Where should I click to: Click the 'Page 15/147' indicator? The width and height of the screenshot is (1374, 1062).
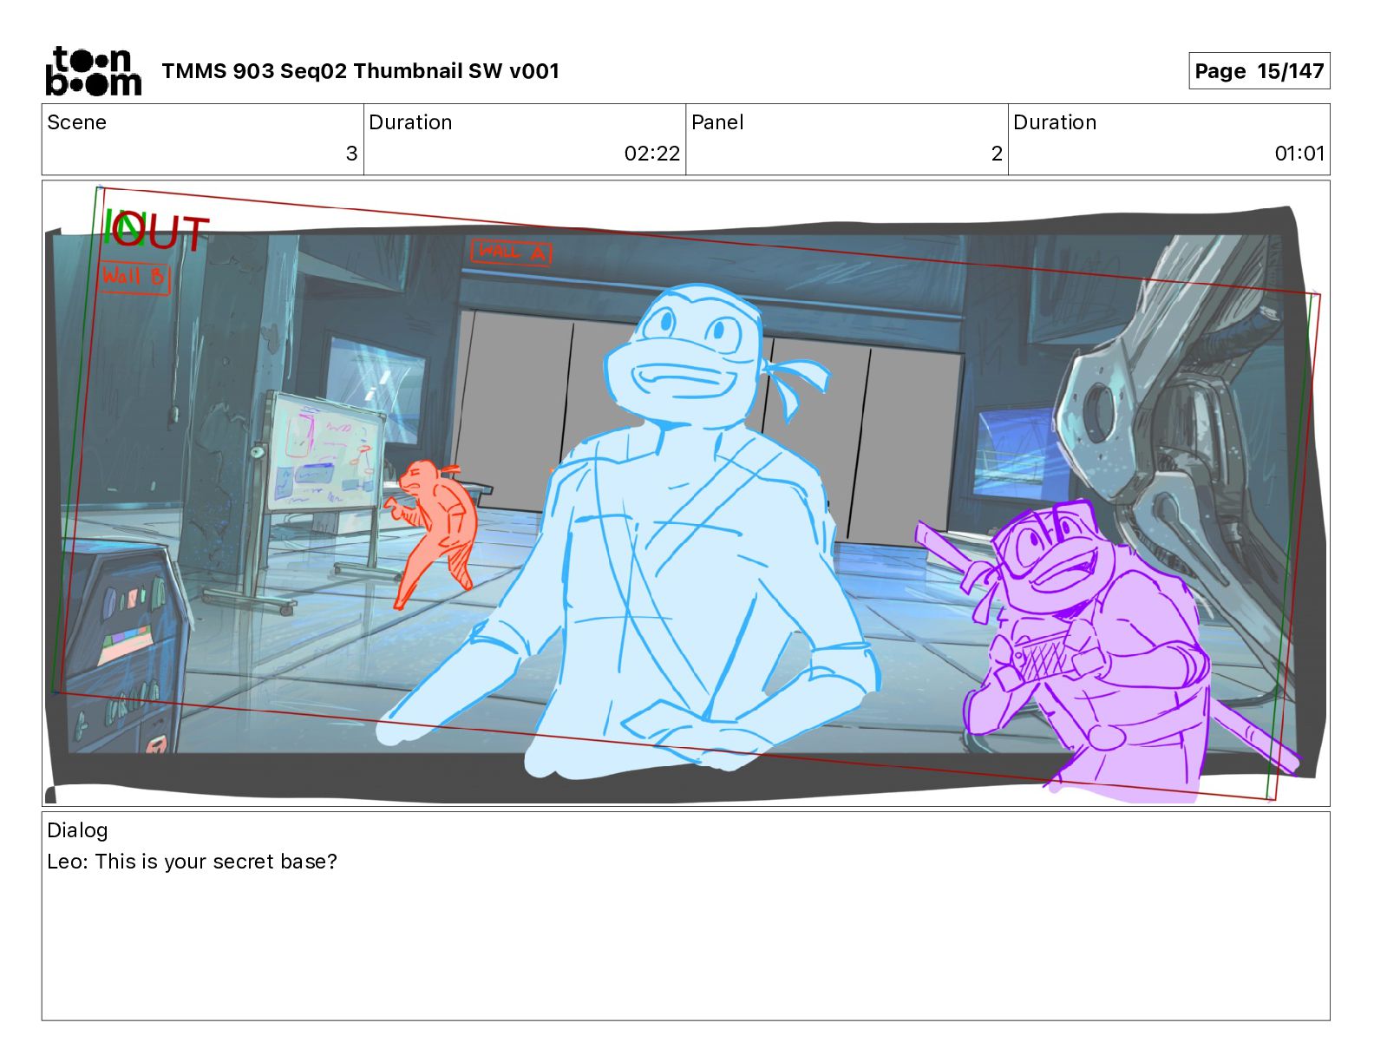[1259, 71]
